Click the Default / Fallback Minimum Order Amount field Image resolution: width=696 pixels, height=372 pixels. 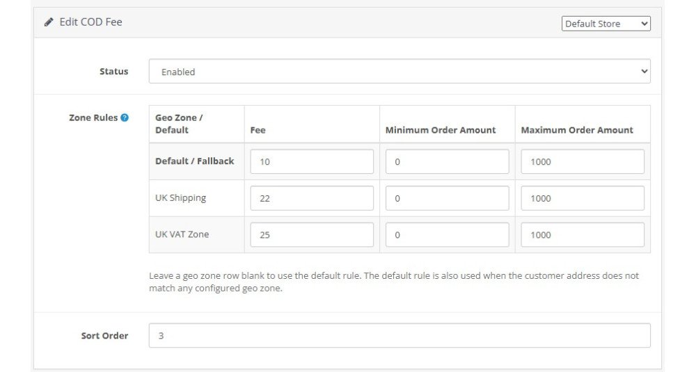447,162
